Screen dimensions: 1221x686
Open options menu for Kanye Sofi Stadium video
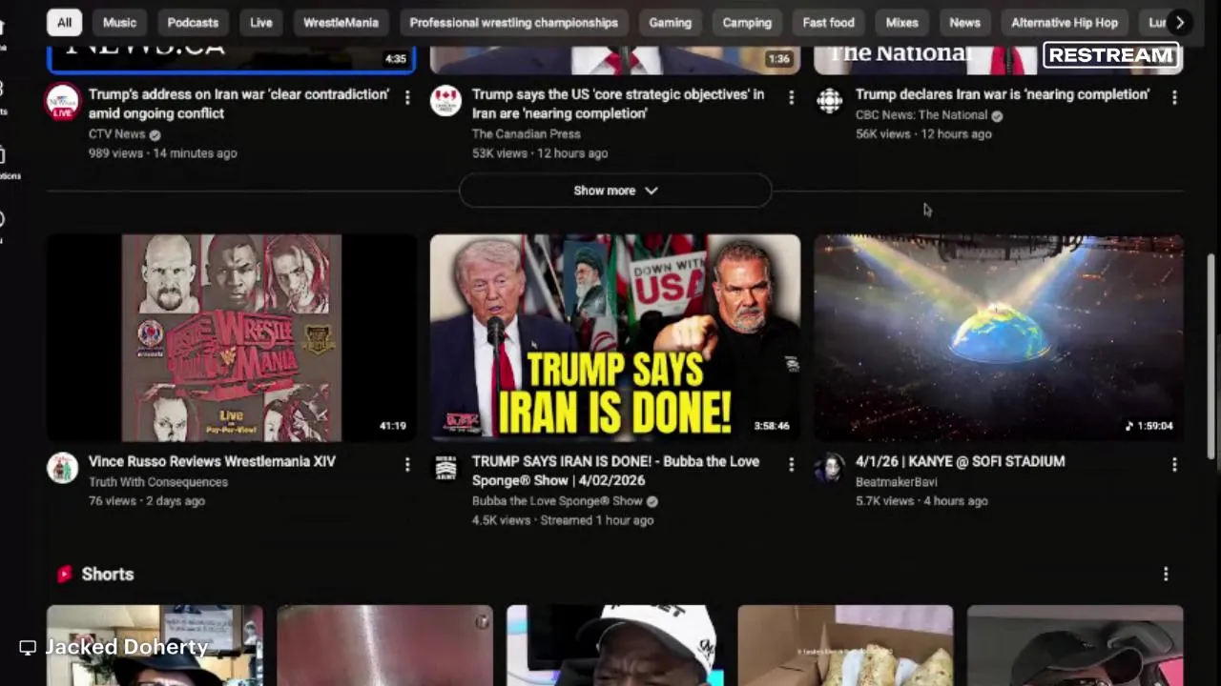1174,464
